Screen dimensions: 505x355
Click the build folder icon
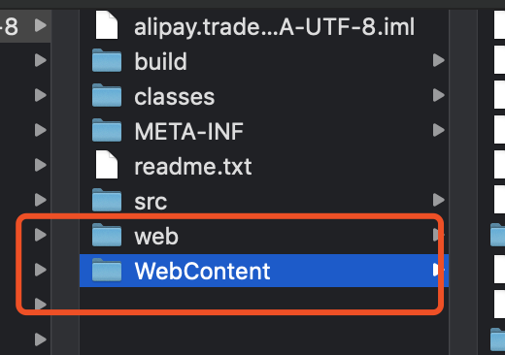click(x=107, y=60)
